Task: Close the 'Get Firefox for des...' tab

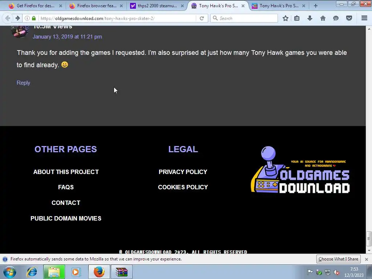Action: pyautogui.click(x=61, y=6)
